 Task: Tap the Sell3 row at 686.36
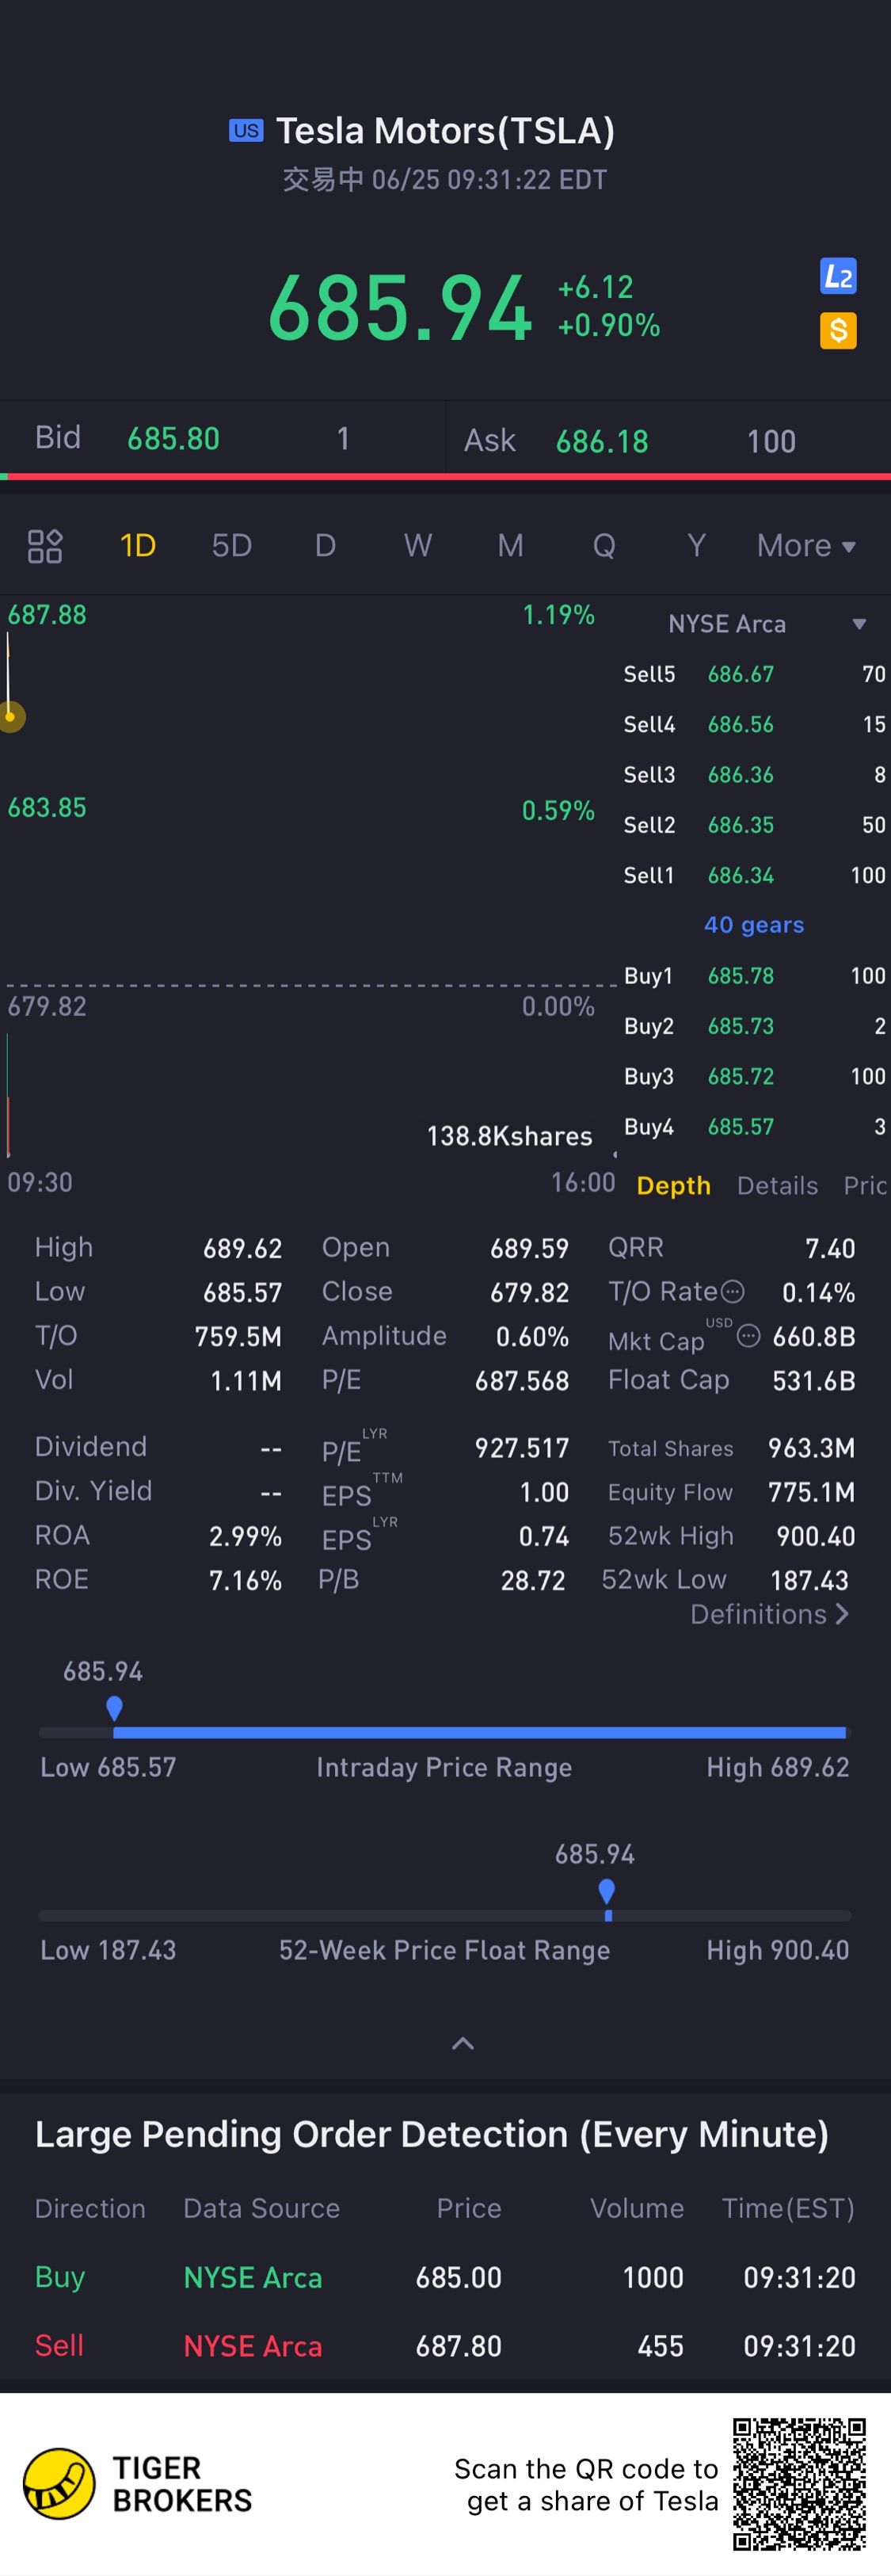tap(754, 775)
